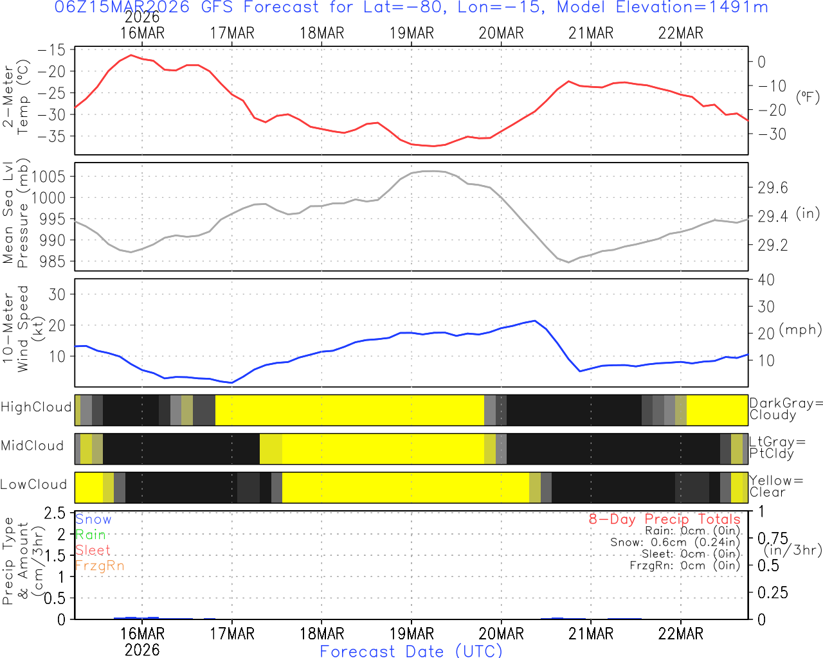Viewport: 823px width, 658px height.
Task: Select the 19MAR label on the top axis
Action: click(x=411, y=33)
